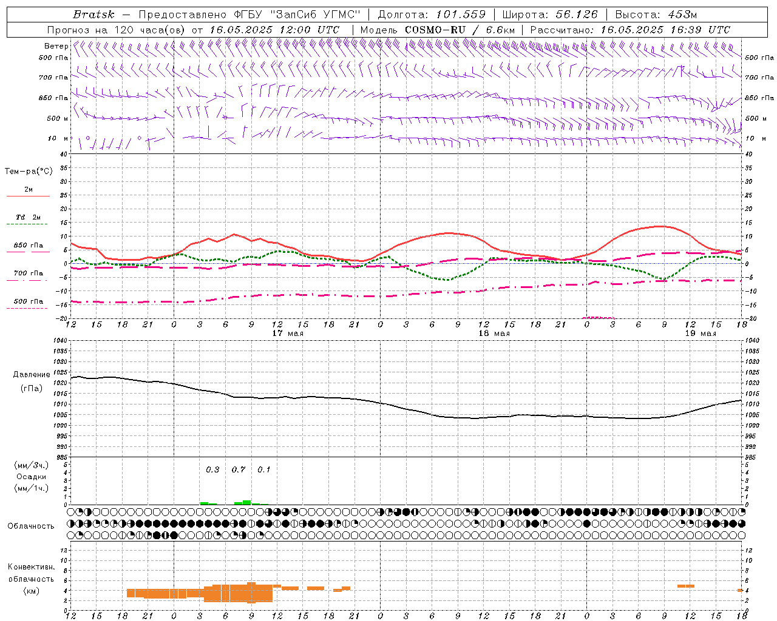Screen dimensions: 777x621
Task: Select calculation time "16.05.2025 16:39 UTC"
Action: point(665,30)
